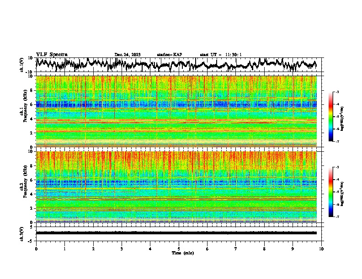
Task: Click the "-7" label on ch.2 colorbar
Action: 337,217
